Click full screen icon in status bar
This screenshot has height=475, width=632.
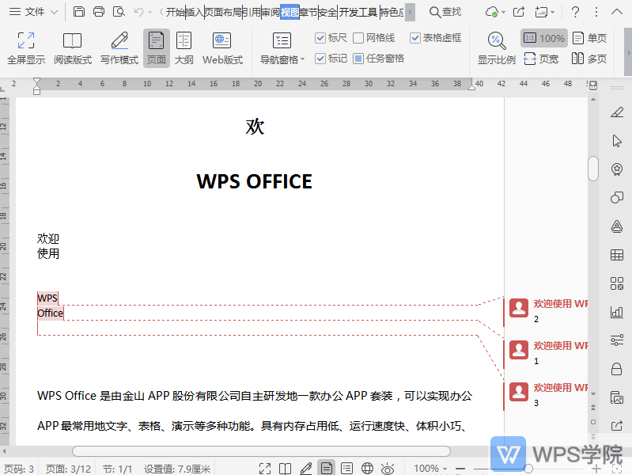(265, 469)
